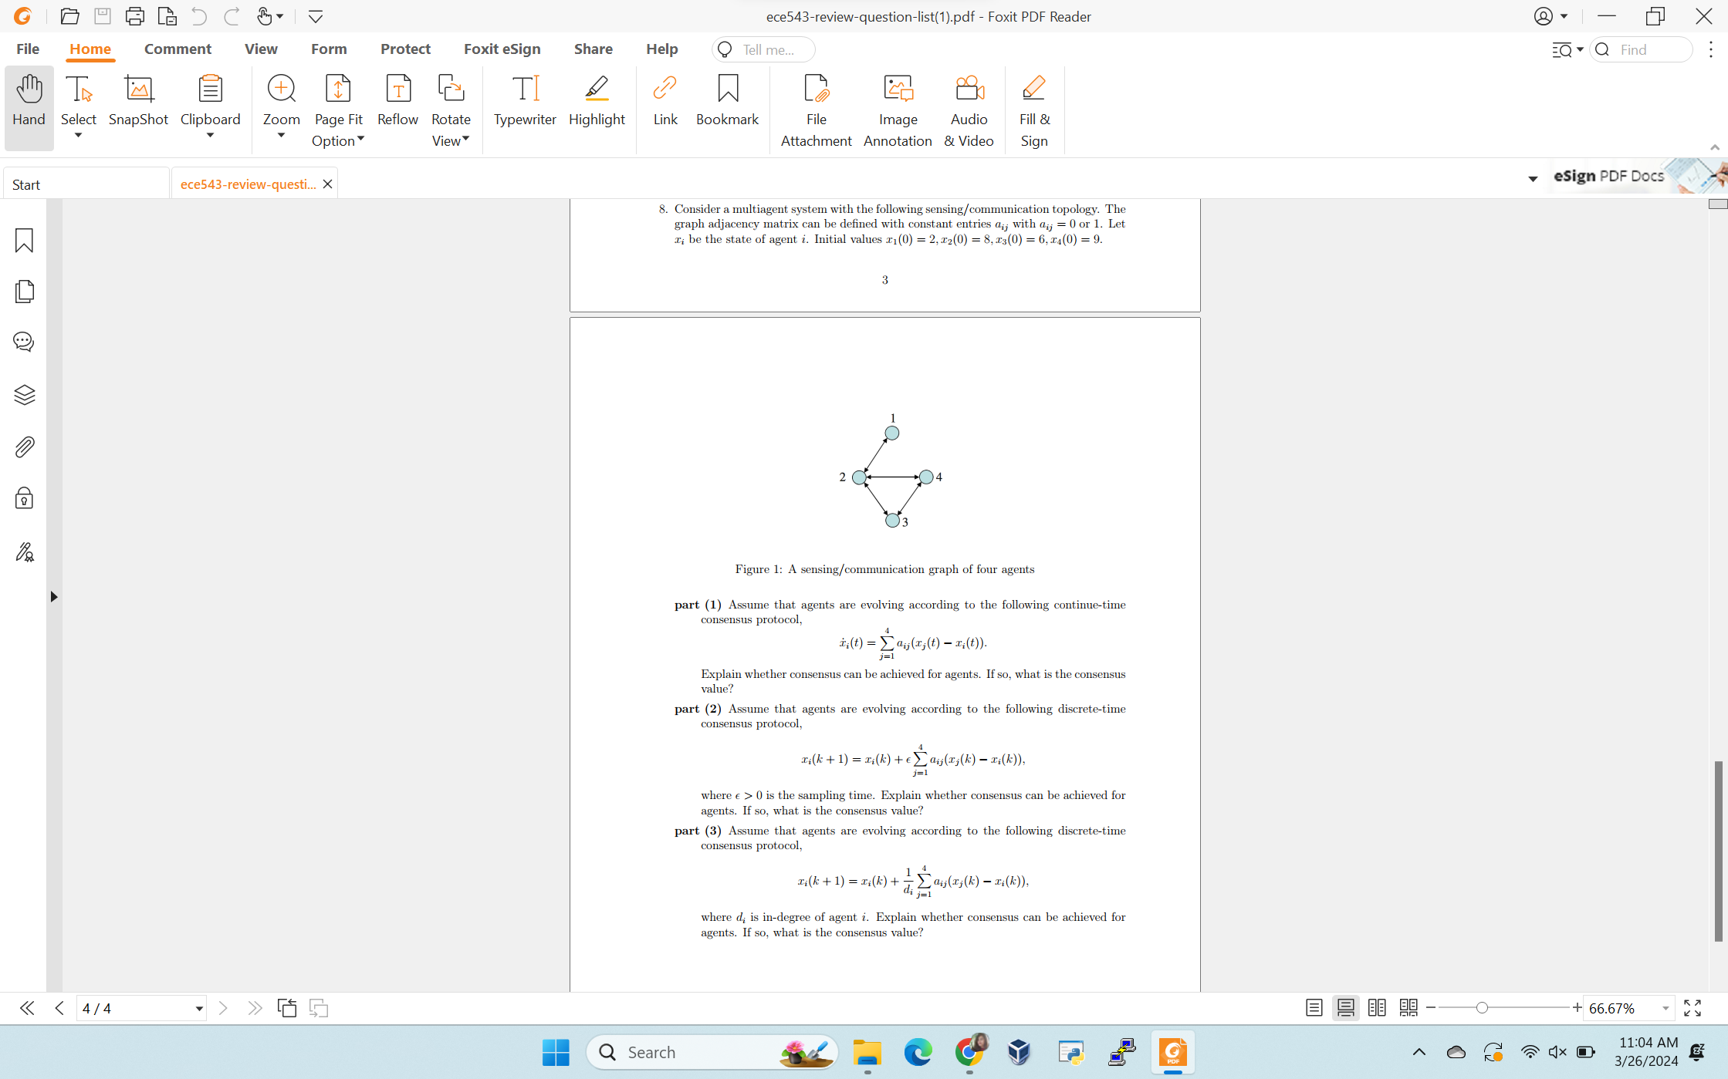Image resolution: width=1728 pixels, height=1079 pixels.
Task: Open the page number dropdown
Action: pos(198,1008)
